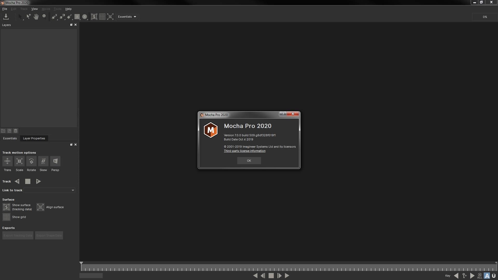The image size is (498, 280).
Task: Toggle Rotate track motion option
Action: 31,161
